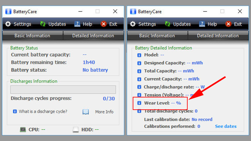251x141 pixels.
Task: Close the left BatteryCare window
Action: 115,11
